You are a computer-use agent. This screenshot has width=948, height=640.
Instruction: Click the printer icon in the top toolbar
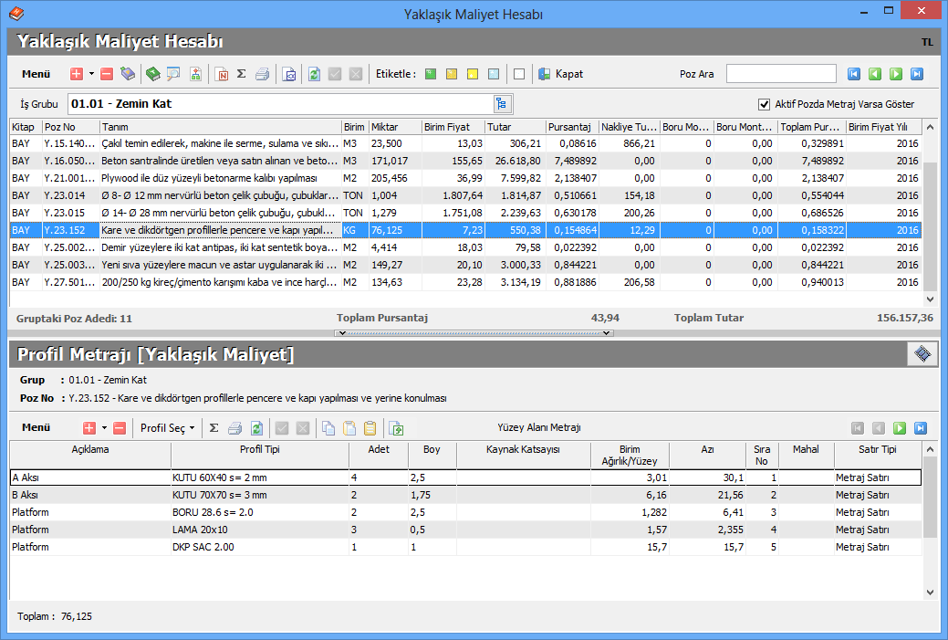(263, 74)
